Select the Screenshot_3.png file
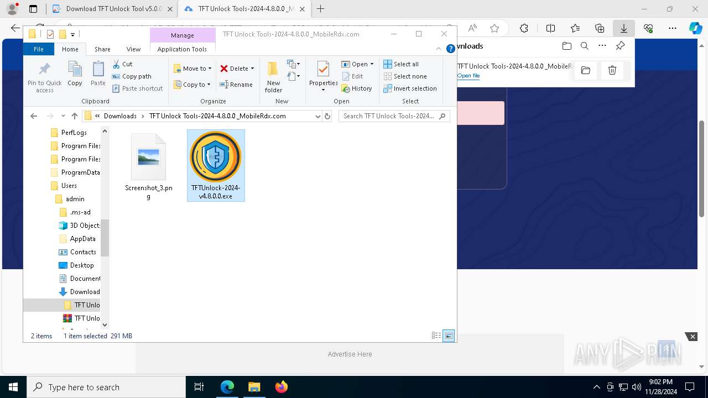The image size is (708, 398). [x=148, y=166]
